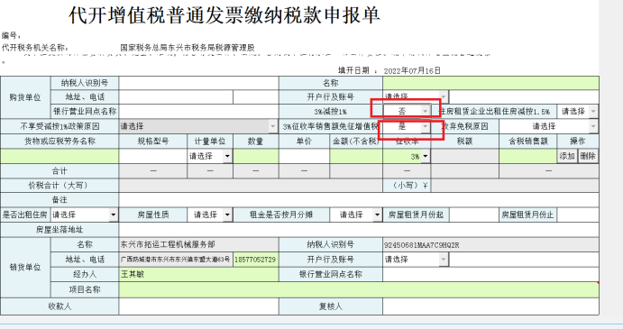Click the 购货单位 名称 green input field
The height and width of the screenshot is (329, 623).
coord(490,83)
